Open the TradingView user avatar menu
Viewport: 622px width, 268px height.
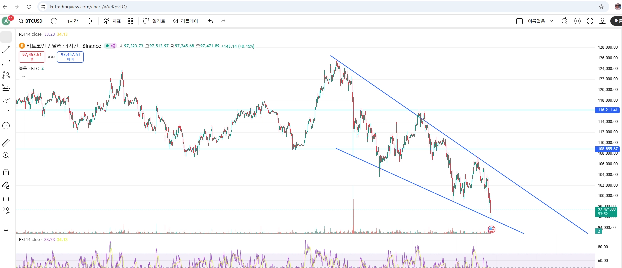click(x=6, y=21)
